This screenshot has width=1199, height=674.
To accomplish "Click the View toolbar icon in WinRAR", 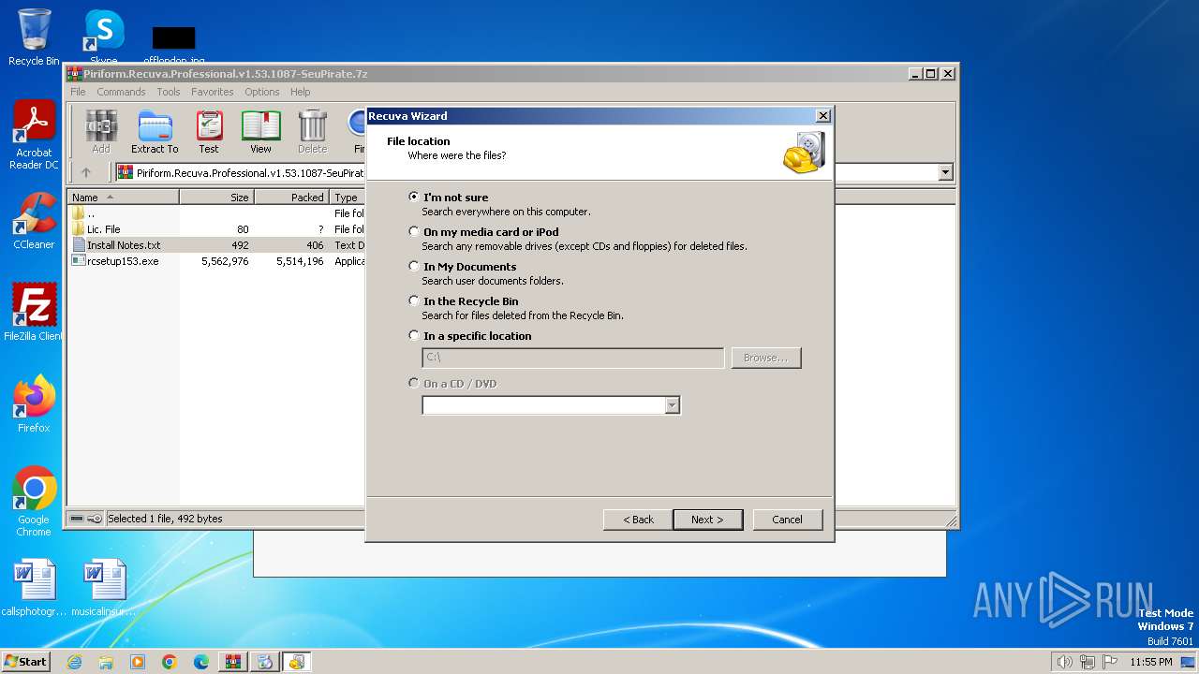I will pyautogui.click(x=260, y=131).
